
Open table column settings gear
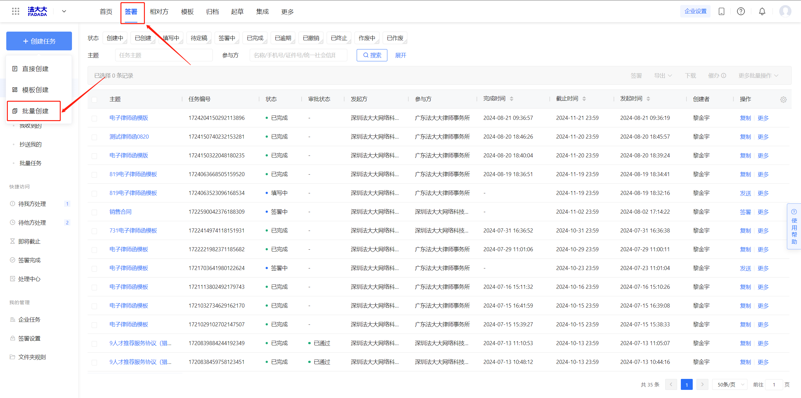pyautogui.click(x=783, y=99)
